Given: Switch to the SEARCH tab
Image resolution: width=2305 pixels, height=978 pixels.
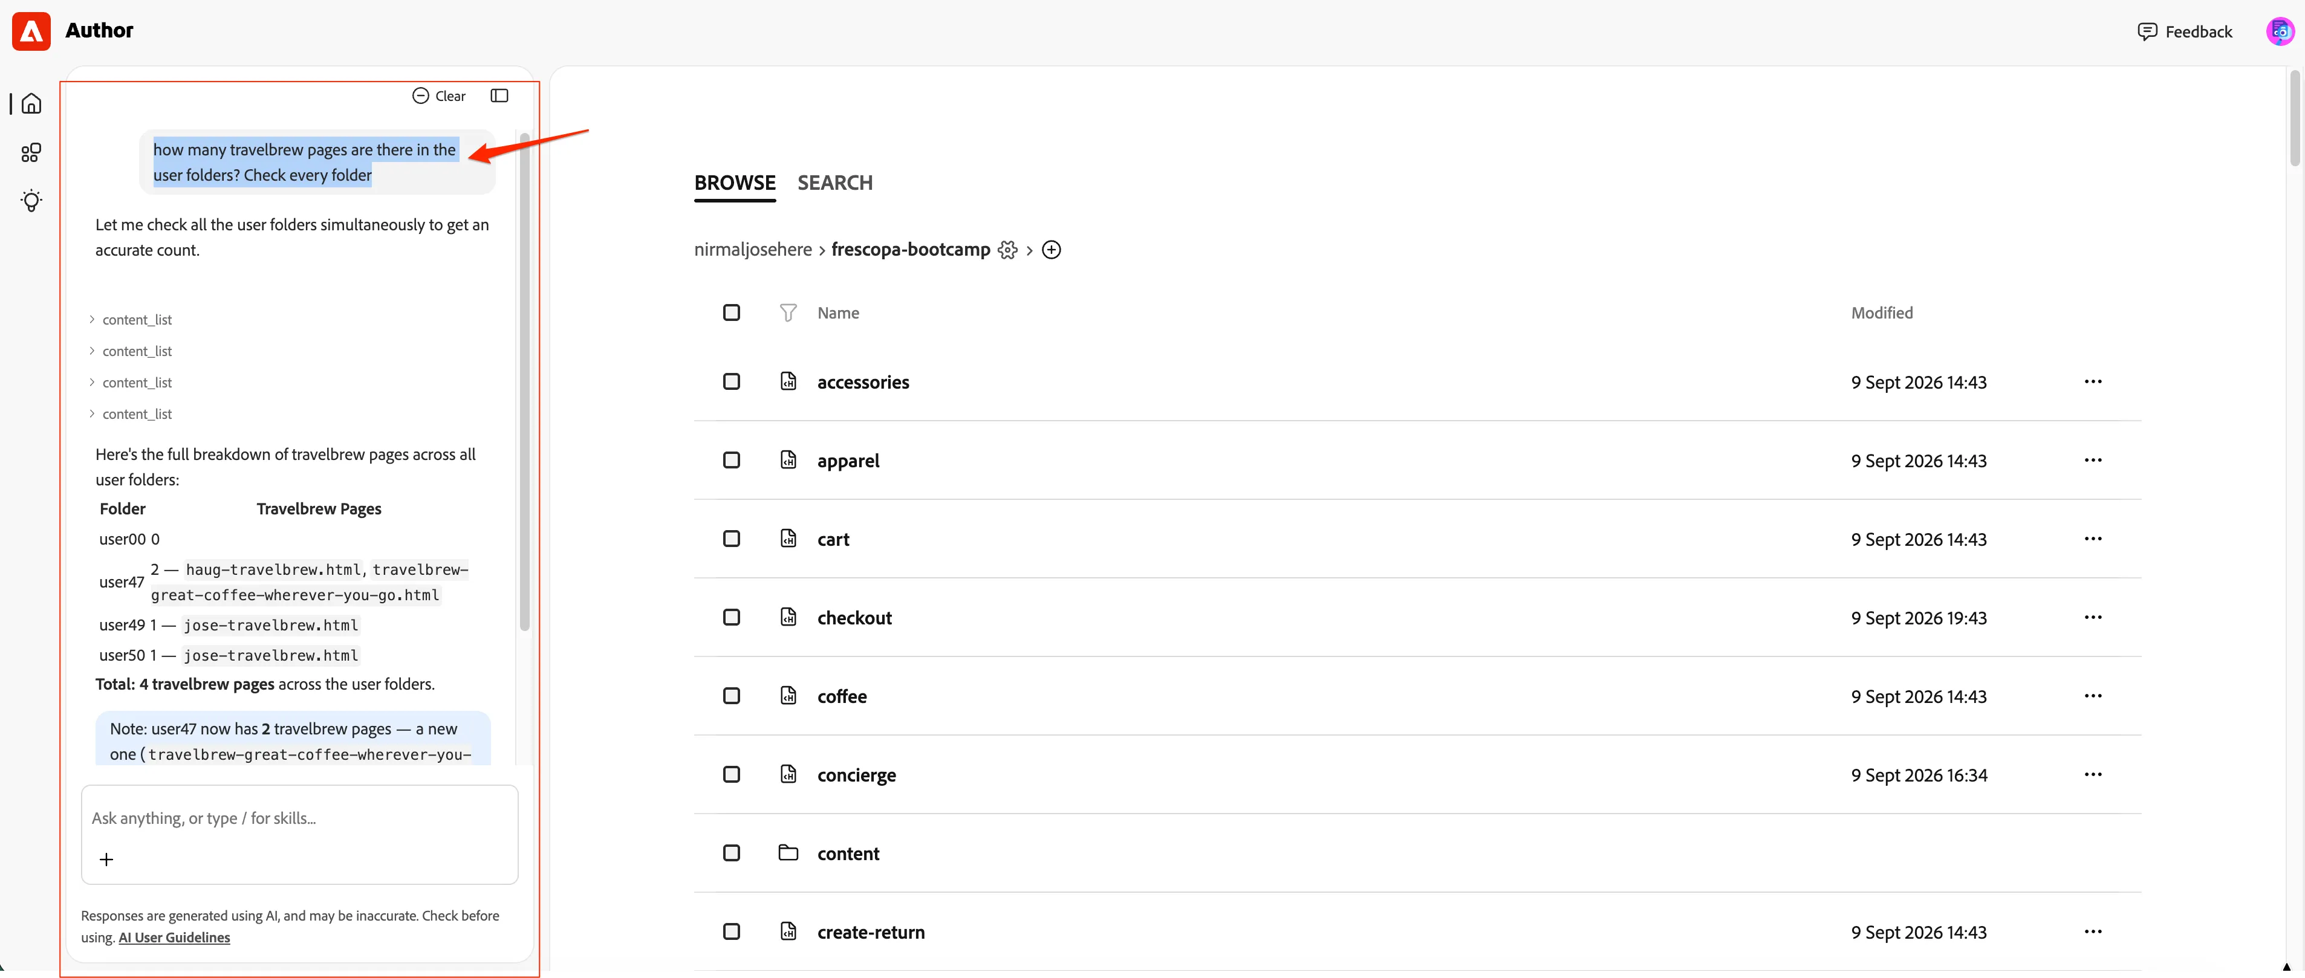Looking at the screenshot, I should (x=835, y=183).
